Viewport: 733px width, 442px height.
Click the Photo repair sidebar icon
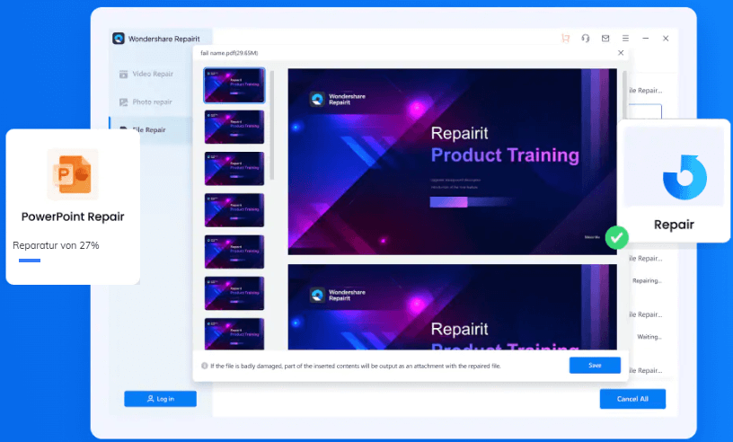pyautogui.click(x=123, y=102)
